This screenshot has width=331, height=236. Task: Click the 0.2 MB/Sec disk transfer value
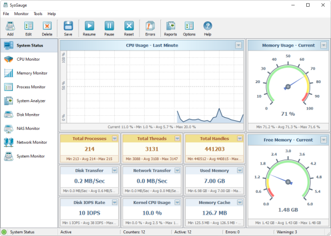click(x=90, y=181)
